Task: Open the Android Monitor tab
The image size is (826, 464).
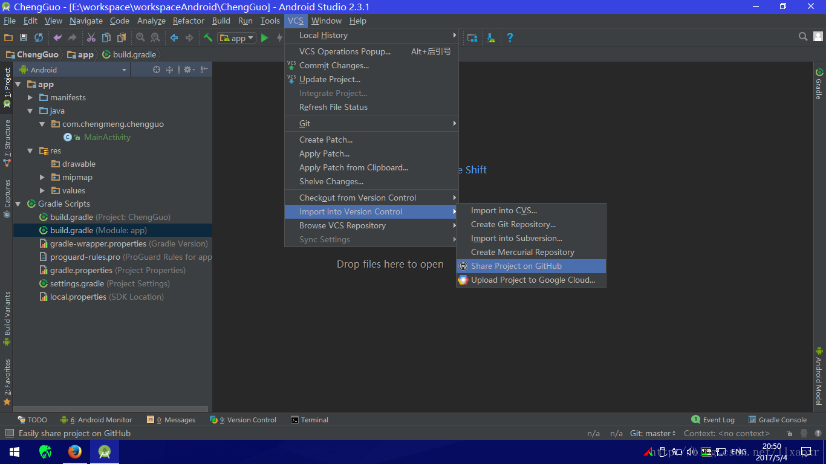Action: [96, 420]
